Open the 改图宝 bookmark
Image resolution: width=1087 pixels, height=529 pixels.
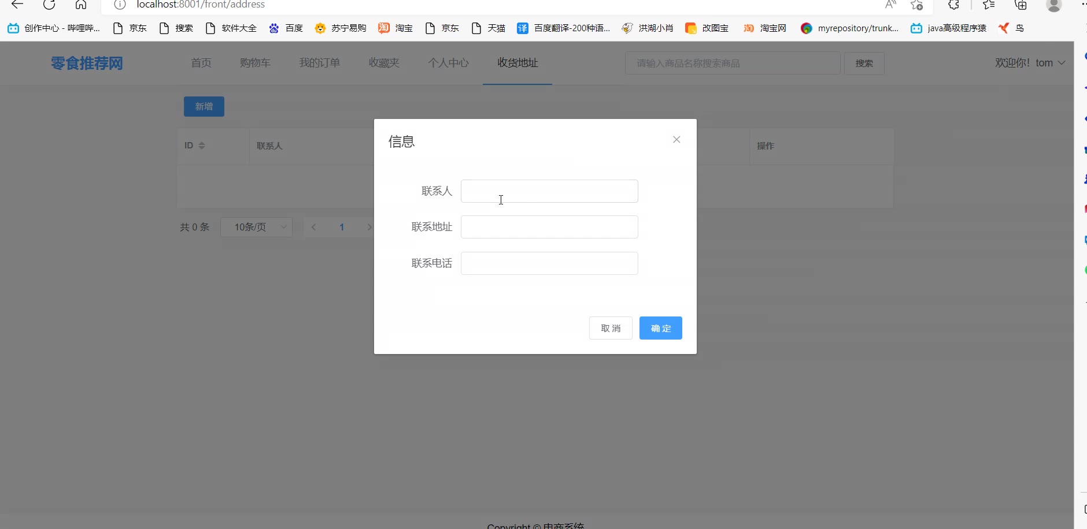tap(707, 28)
